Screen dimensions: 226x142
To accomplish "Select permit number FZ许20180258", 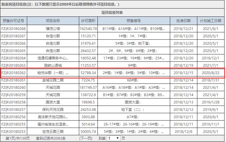I will coord(13,102).
